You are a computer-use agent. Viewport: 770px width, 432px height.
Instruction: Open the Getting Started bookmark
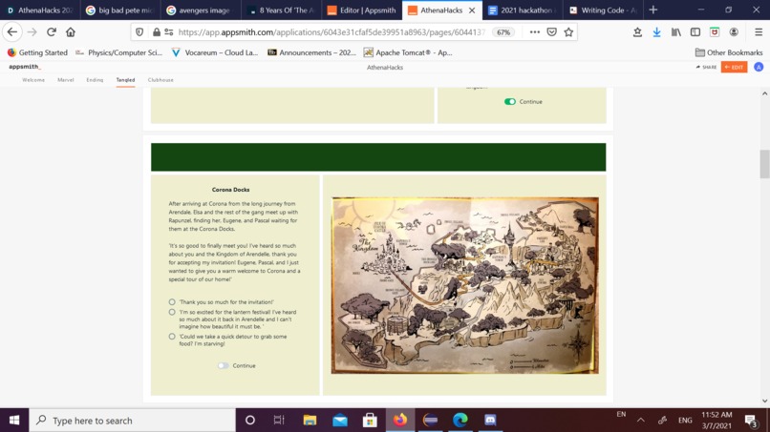pyautogui.click(x=38, y=52)
